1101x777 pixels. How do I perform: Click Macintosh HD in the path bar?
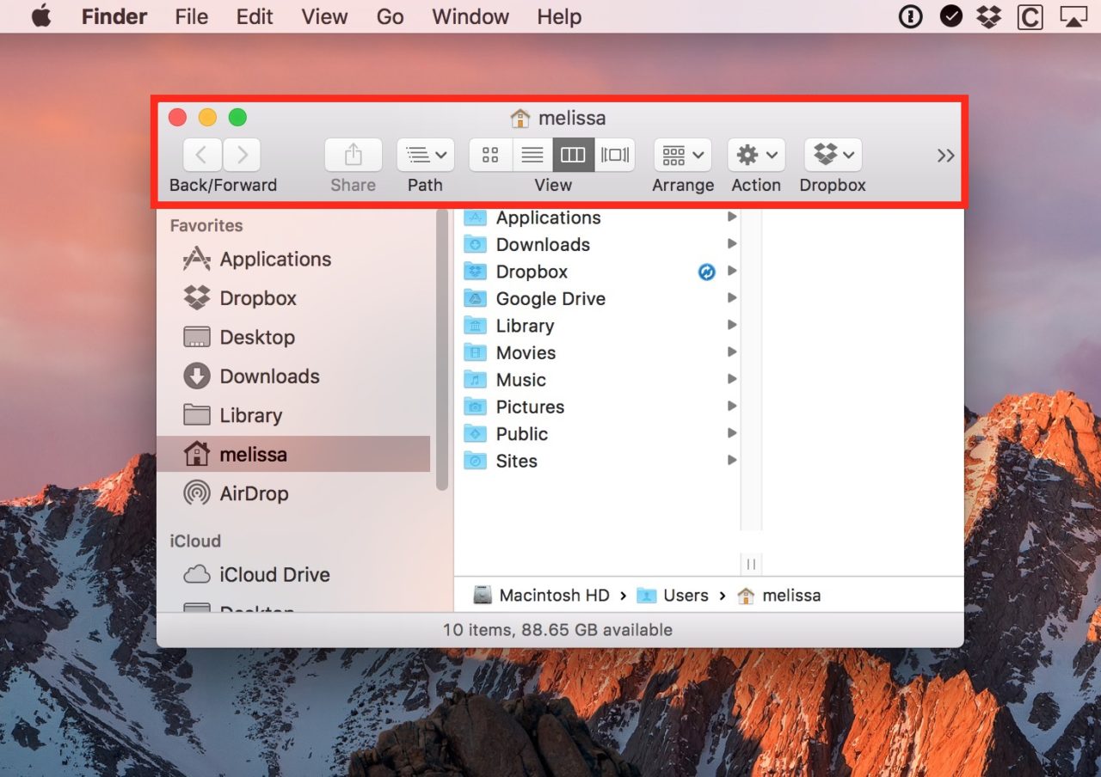click(555, 595)
